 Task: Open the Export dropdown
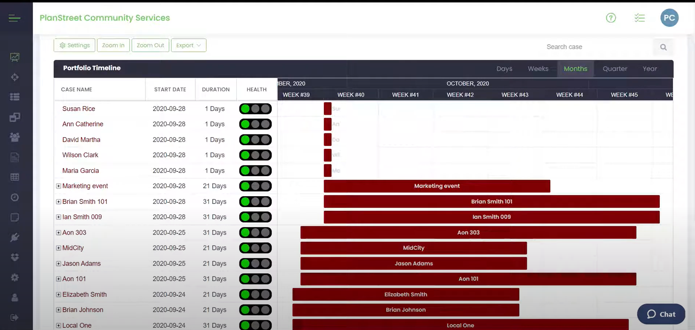click(x=188, y=45)
